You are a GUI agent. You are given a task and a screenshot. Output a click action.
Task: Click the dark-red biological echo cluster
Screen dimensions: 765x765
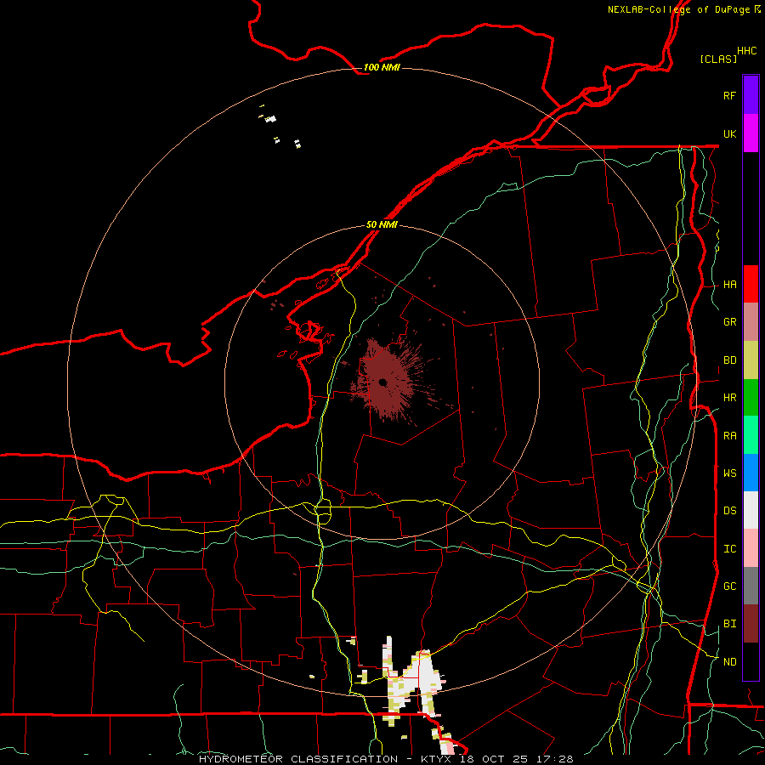coord(388,380)
